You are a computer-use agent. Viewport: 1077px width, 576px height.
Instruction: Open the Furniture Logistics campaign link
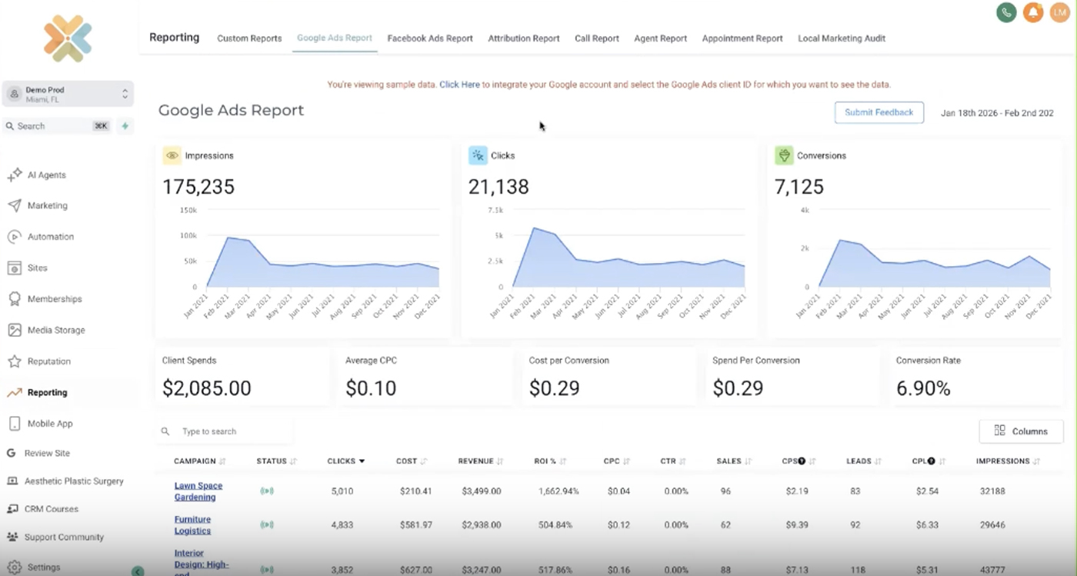click(192, 525)
